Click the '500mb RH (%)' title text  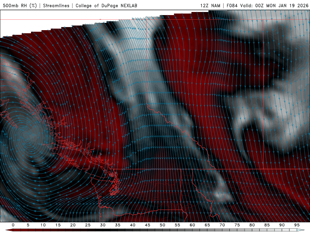[20, 5]
